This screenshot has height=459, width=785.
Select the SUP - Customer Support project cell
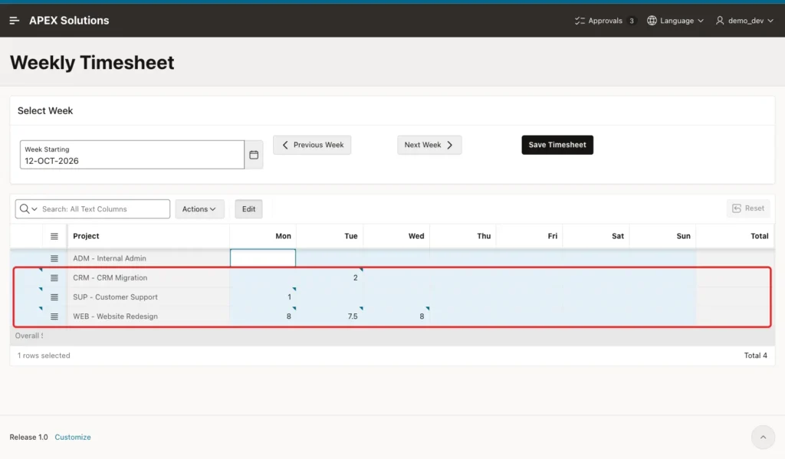pos(149,297)
